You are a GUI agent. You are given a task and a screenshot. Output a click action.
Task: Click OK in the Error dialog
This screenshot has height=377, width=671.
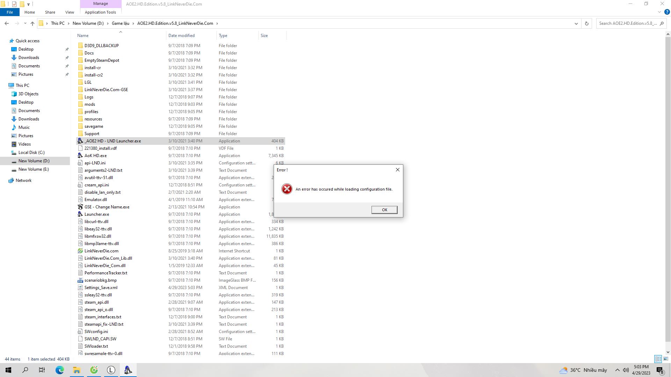[x=384, y=210]
